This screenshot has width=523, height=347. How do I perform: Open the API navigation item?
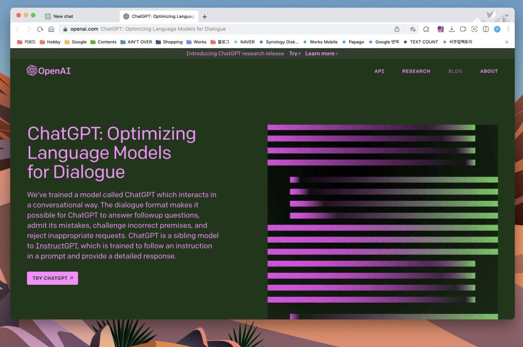coord(379,71)
